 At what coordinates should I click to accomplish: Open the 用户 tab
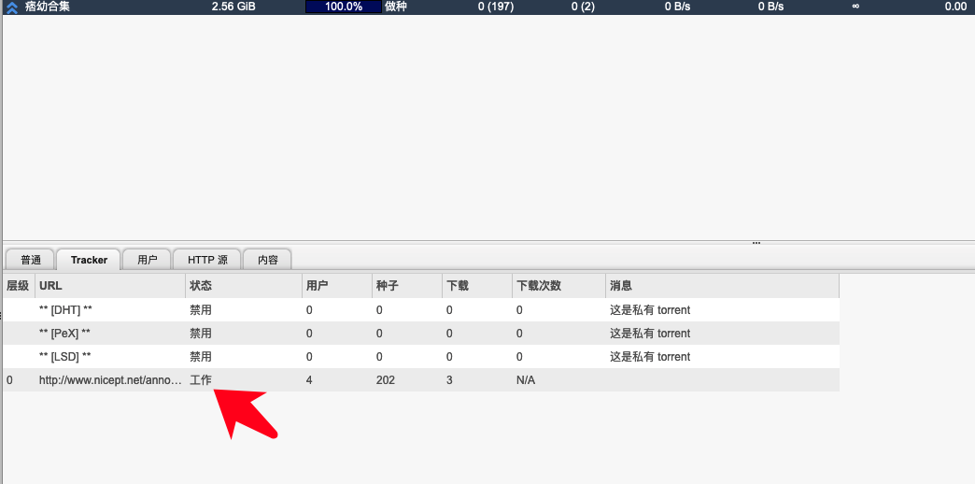pos(148,260)
